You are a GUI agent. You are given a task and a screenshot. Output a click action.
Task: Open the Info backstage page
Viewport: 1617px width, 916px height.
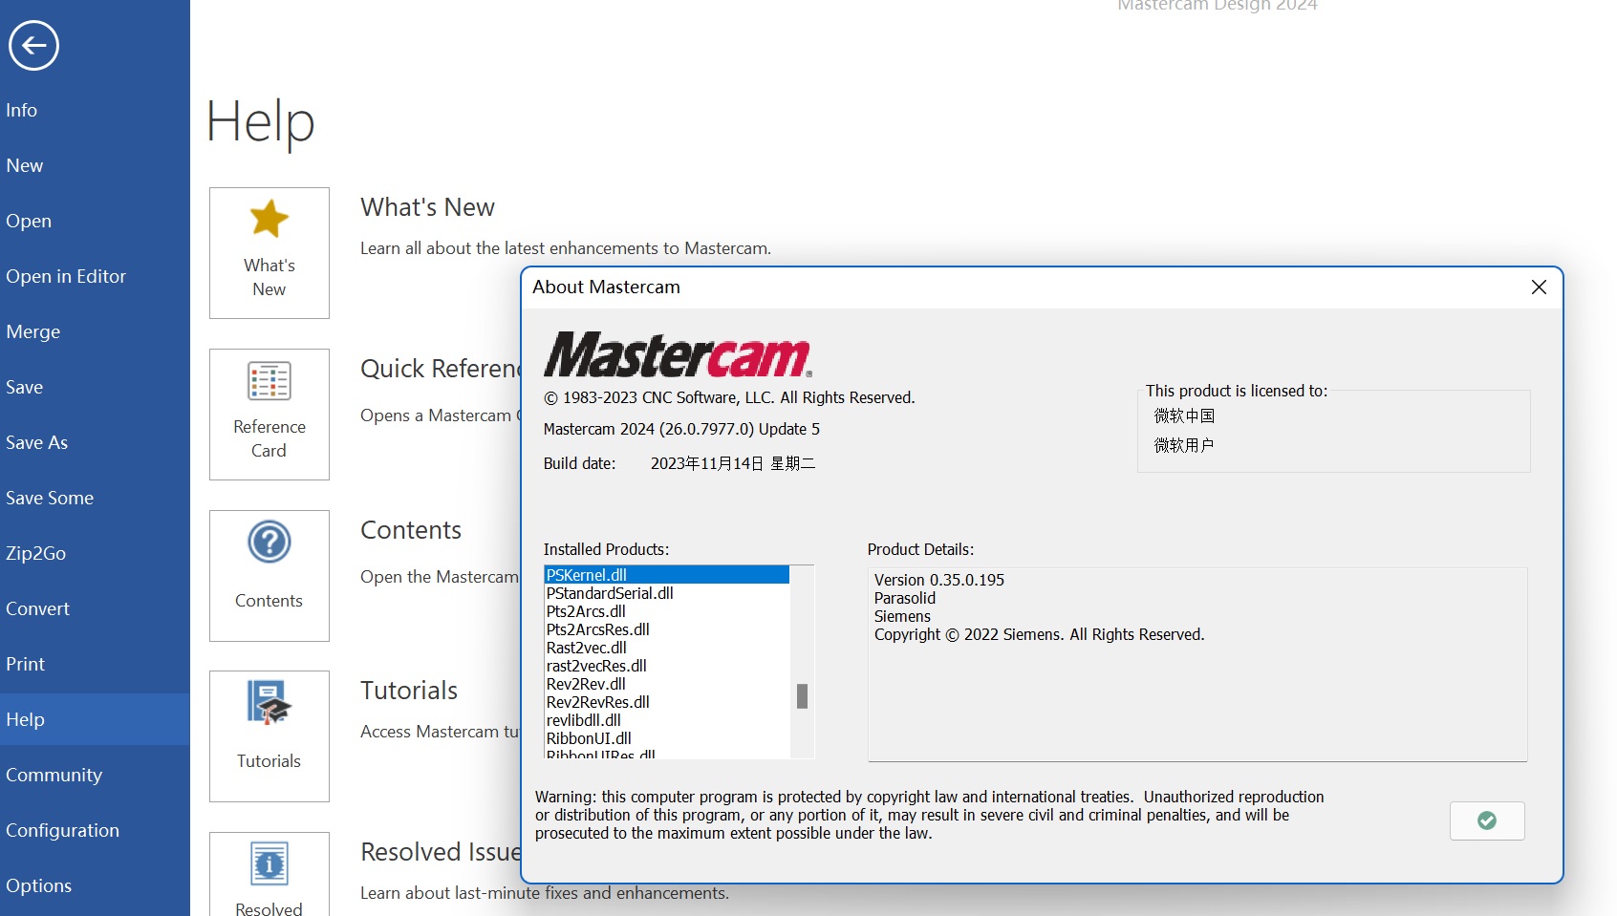pos(96,110)
